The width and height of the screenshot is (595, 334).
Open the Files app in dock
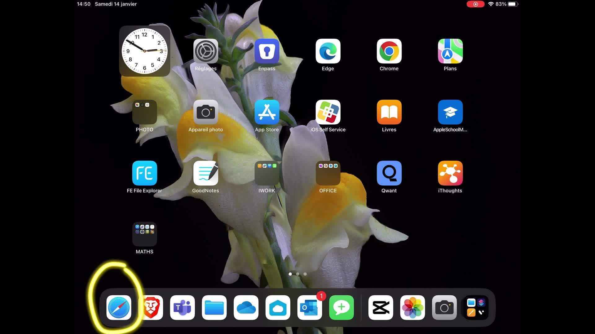click(x=214, y=307)
